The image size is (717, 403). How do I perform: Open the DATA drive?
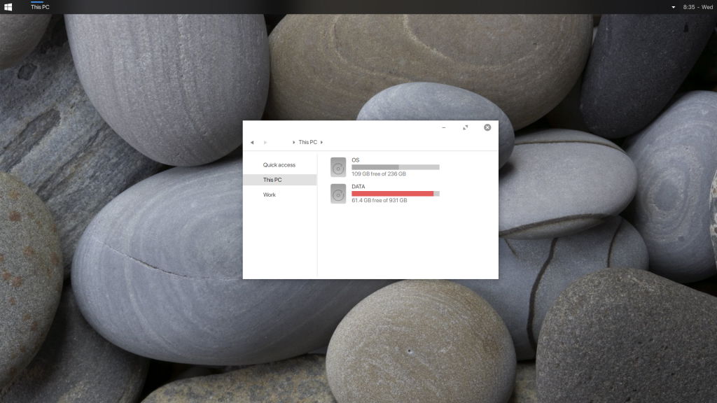[x=361, y=186]
